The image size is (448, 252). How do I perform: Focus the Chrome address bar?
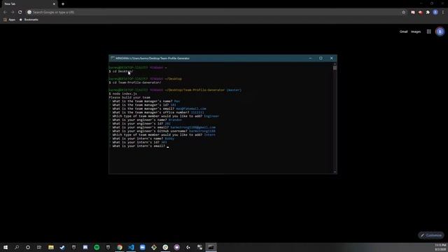(214, 13)
